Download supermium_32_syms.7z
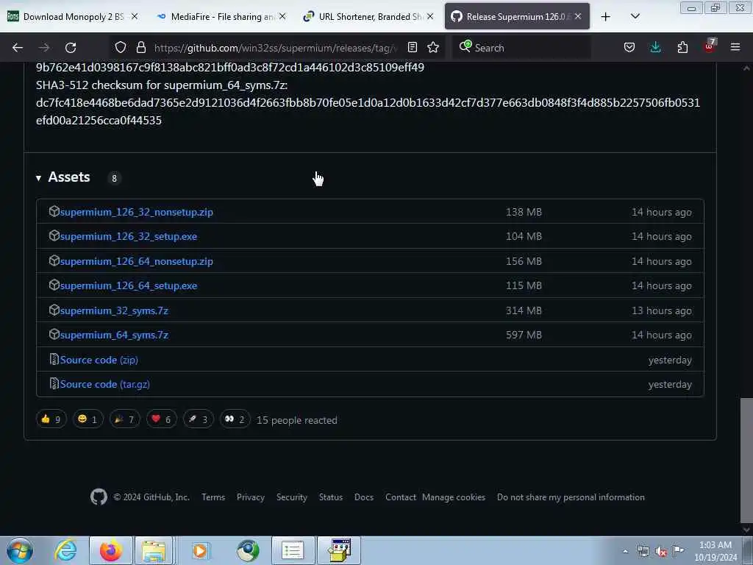 tap(114, 311)
